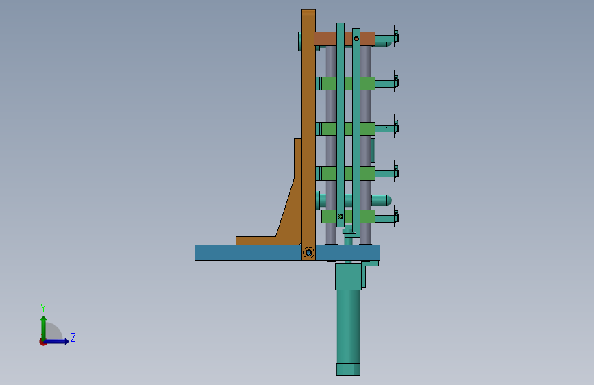Screen dimensions: 594x385
Task: Pick the long teal cylinder body below the base
Action: click(x=348, y=327)
